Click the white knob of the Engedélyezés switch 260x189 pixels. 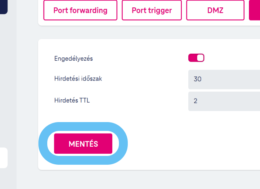(200, 58)
